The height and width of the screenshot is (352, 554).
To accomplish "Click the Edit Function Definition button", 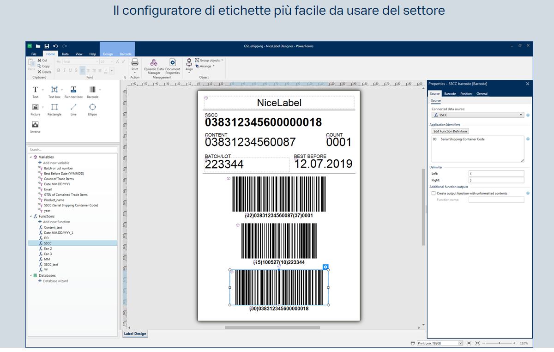I will [x=450, y=131].
